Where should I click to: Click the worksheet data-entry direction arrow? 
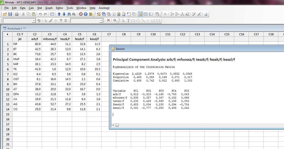pos(7,34)
